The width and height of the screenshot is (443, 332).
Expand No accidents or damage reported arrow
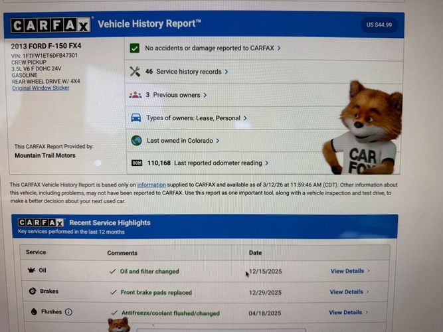(279, 48)
